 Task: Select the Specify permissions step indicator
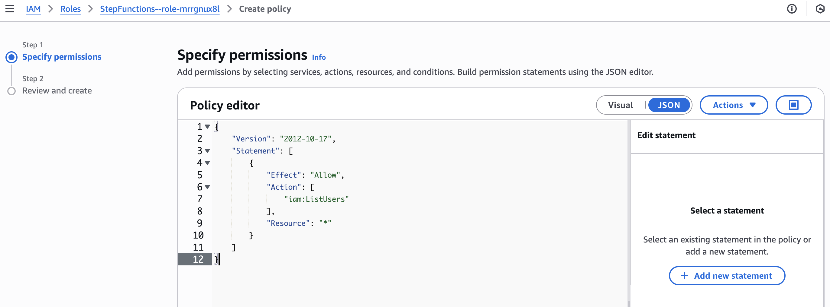pos(11,57)
